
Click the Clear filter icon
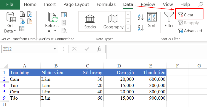point(180,15)
